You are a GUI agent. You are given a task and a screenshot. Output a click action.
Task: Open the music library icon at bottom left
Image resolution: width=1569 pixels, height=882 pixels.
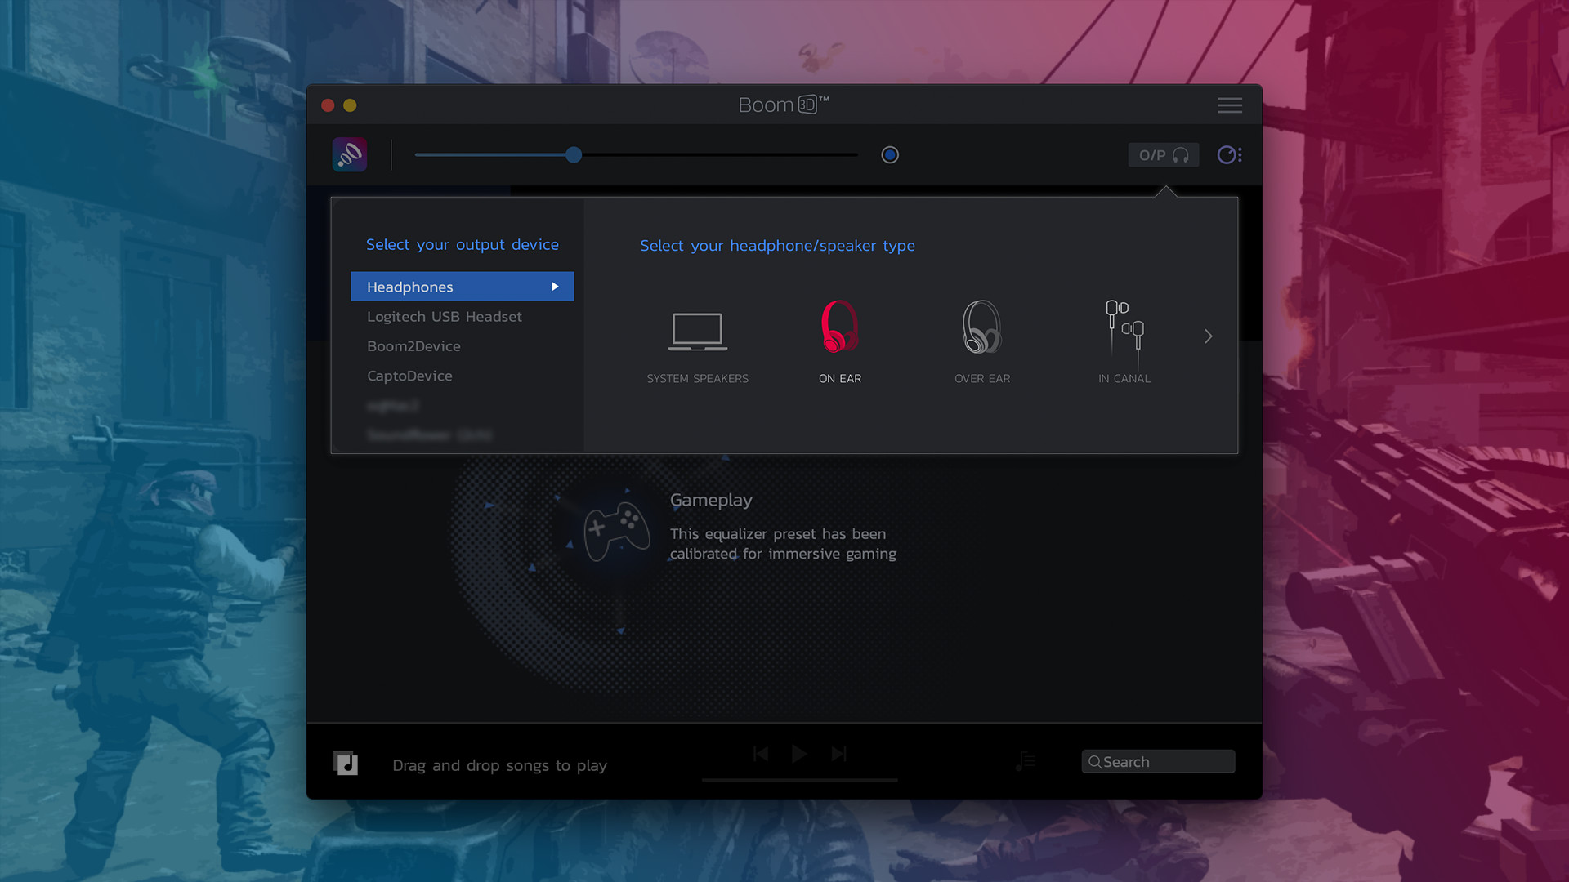click(x=346, y=764)
